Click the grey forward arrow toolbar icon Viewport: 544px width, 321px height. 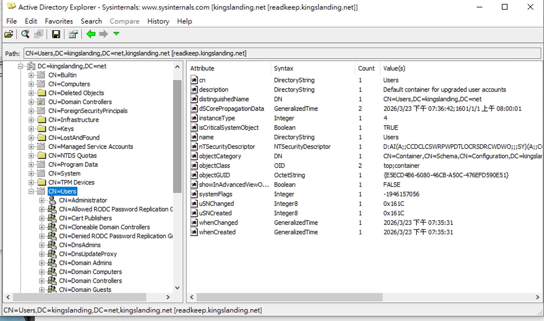[x=103, y=34]
